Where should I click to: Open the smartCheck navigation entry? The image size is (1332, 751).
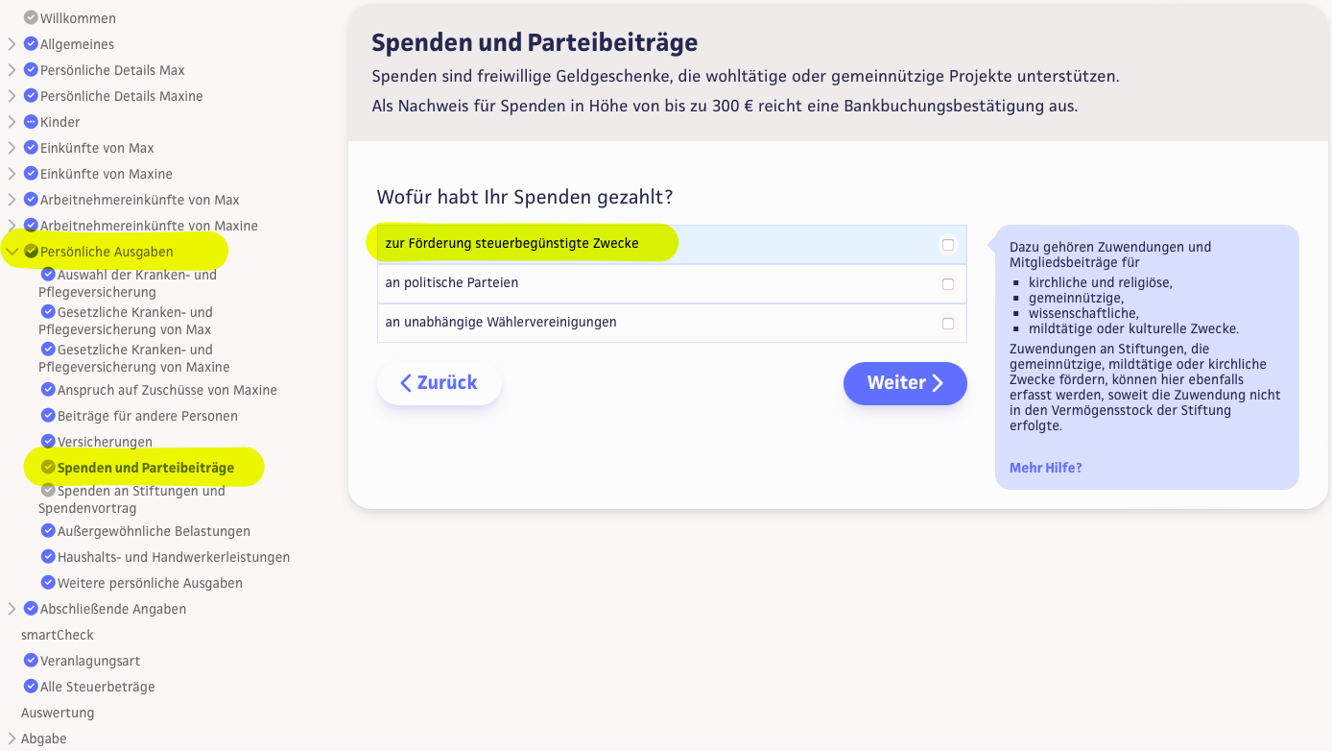(58, 635)
